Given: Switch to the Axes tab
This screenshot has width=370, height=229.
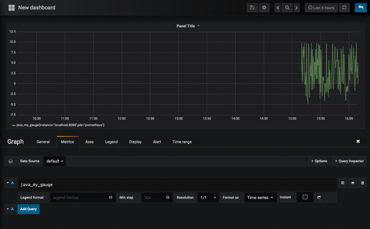Looking at the screenshot, I should (89, 142).
